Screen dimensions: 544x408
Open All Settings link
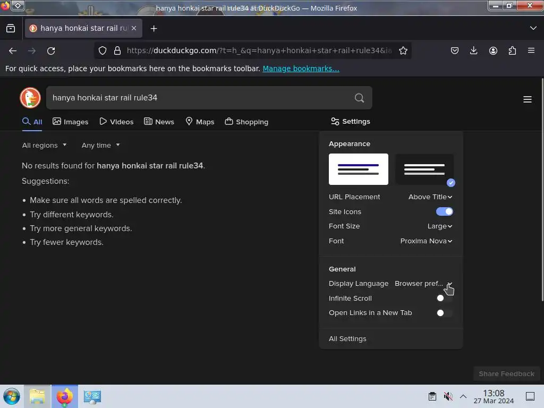pos(347,338)
